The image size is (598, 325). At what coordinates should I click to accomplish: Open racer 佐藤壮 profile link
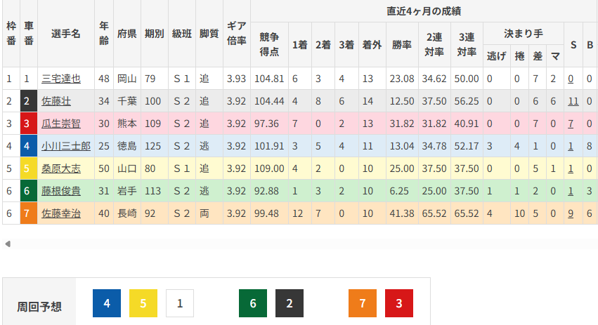click(56, 101)
